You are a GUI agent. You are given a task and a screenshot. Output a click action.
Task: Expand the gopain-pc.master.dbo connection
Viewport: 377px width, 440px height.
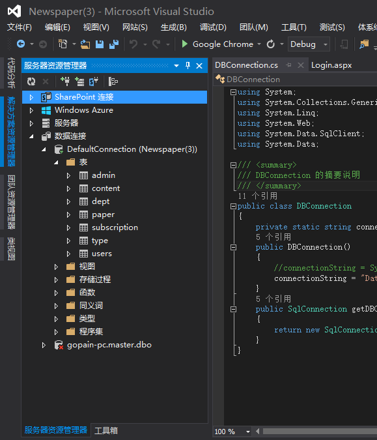click(x=44, y=345)
